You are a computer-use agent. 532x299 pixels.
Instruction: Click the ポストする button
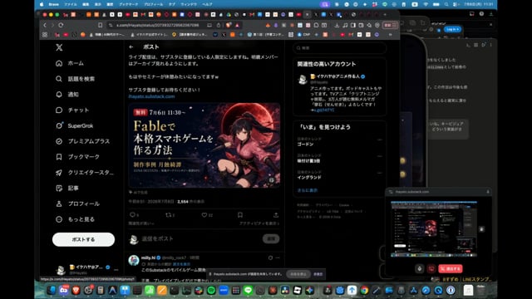83,239
